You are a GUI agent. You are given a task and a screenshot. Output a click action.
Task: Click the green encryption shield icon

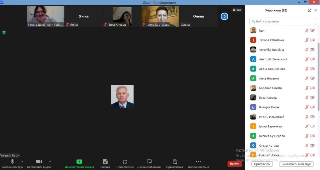tap(4, 32)
